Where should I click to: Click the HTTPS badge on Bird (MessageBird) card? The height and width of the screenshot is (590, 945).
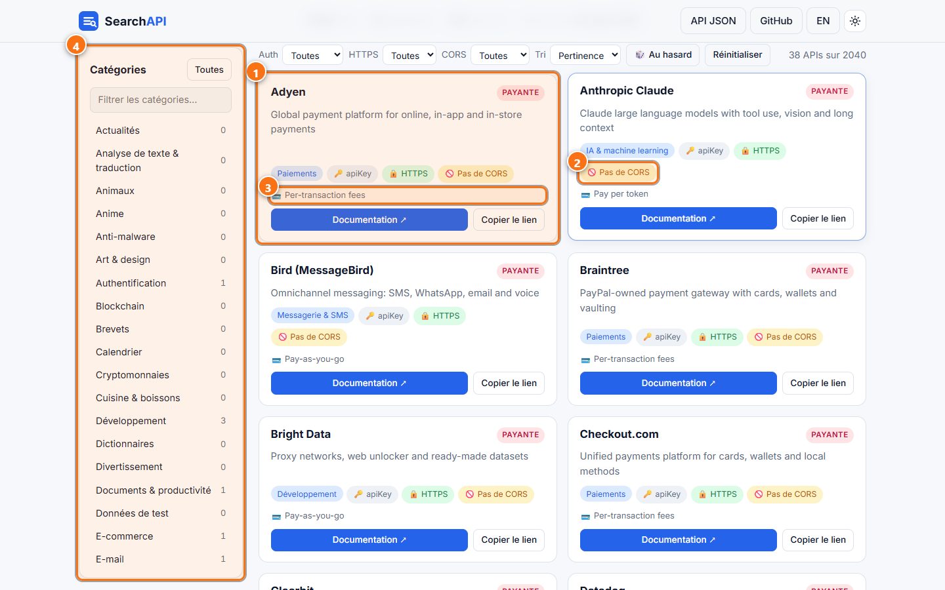click(440, 316)
